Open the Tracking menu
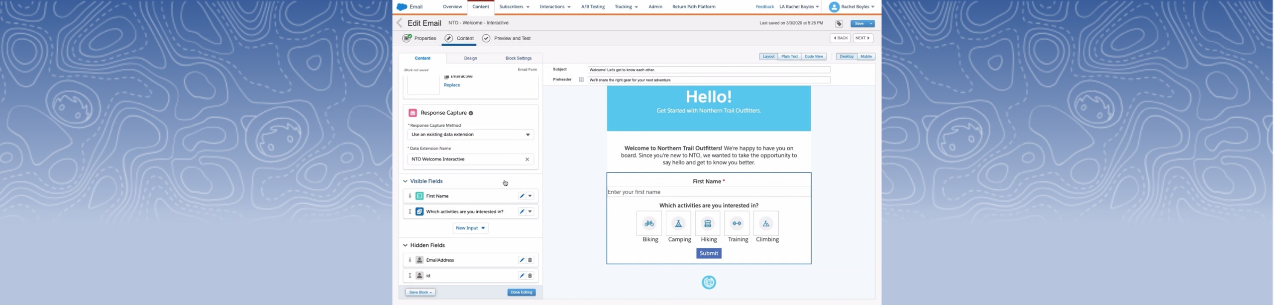The width and height of the screenshot is (1274, 305). click(626, 7)
